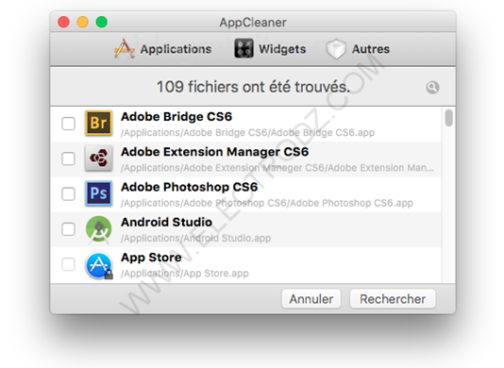Minimize the window with the yellow button

click(x=83, y=23)
